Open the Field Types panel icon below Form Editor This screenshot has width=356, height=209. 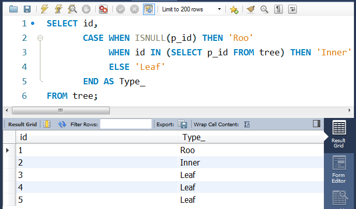[339, 198]
